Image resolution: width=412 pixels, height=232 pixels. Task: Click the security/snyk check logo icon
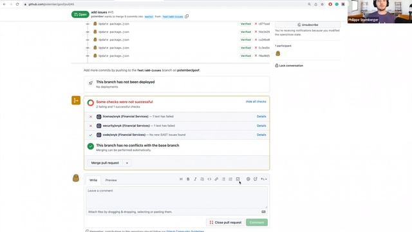[x=98, y=126]
